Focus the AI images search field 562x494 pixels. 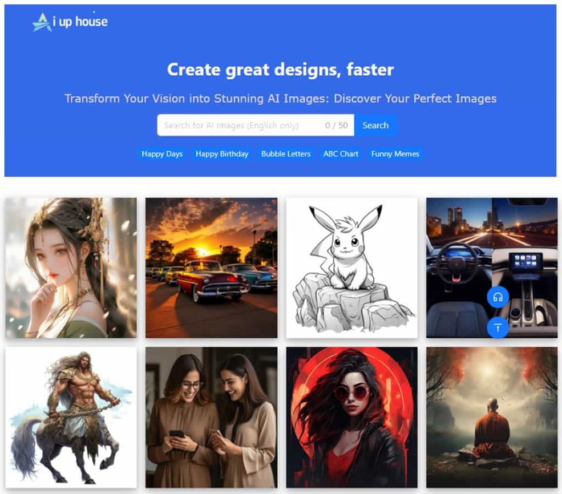click(239, 126)
